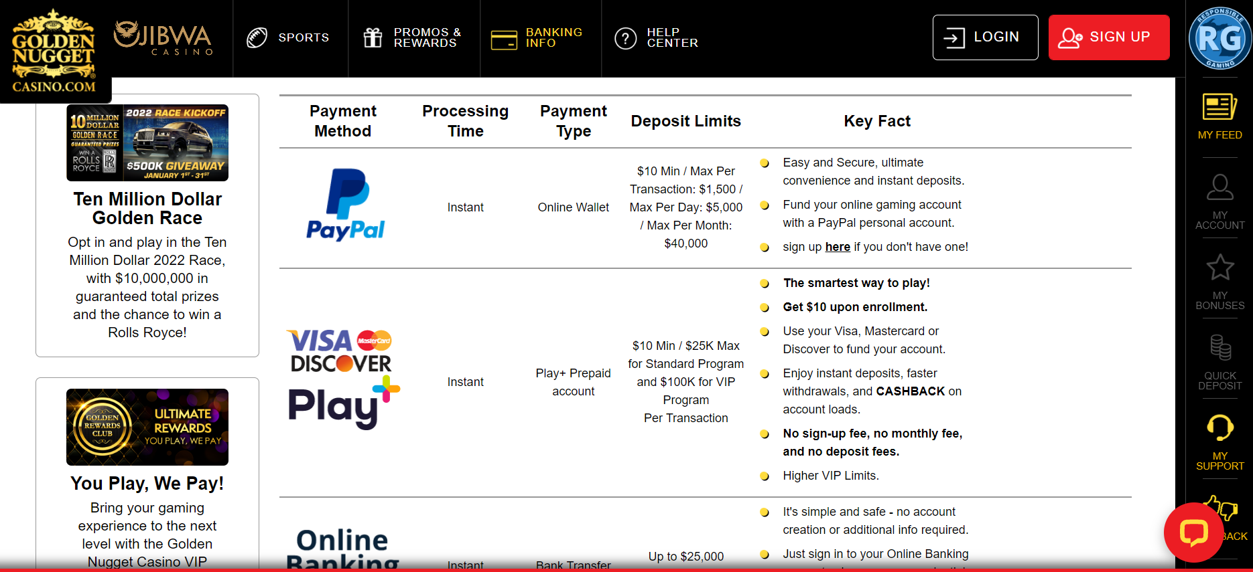Click the Online Banking logo
The height and width of the screenshot is (572, 1253).
342,550
